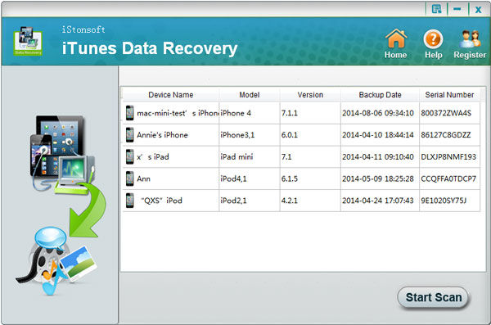Open the Register icon

470,44
